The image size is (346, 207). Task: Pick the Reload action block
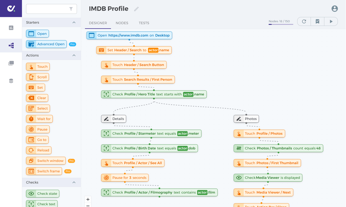coord(39,150)
